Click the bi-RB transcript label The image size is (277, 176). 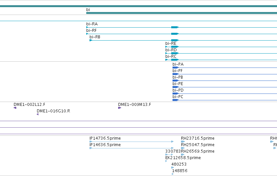(x=95, y=37)
